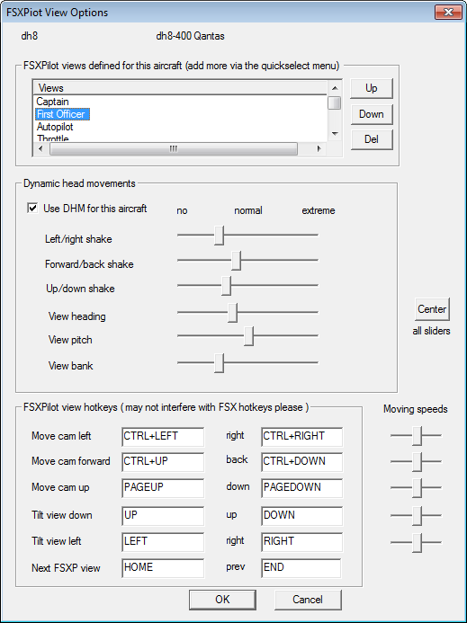Image resolution: width=467 pixels, height=623 pixels.
Task: Click moving speed slider for cam up/down
Action: (417, 488)
